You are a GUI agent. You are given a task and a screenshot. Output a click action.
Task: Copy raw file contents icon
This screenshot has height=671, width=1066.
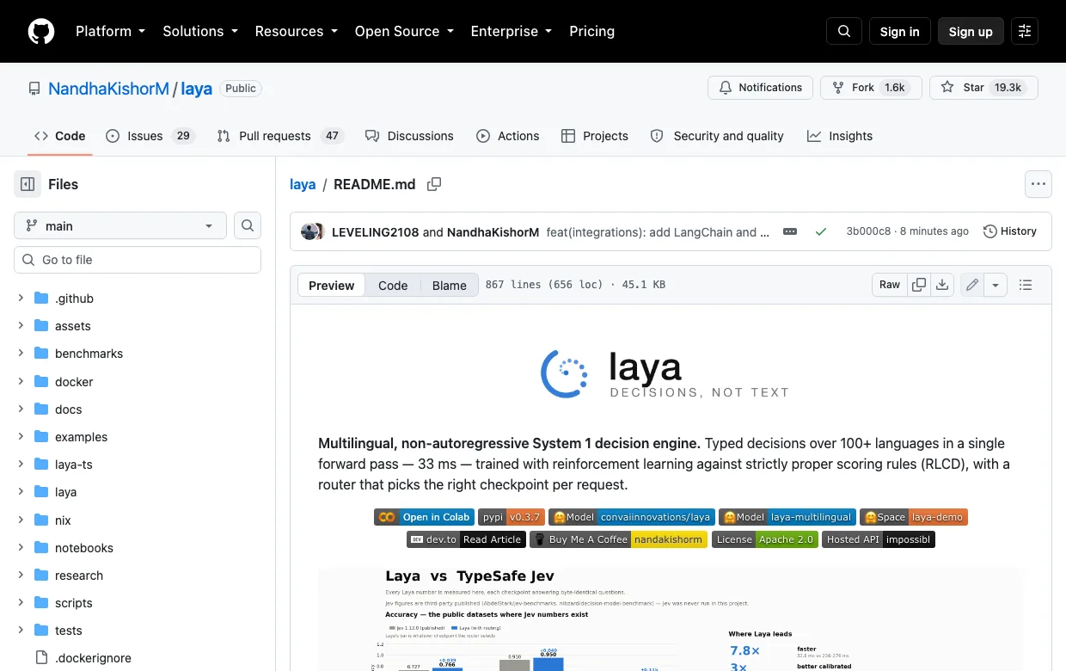(x=919, y=285)
